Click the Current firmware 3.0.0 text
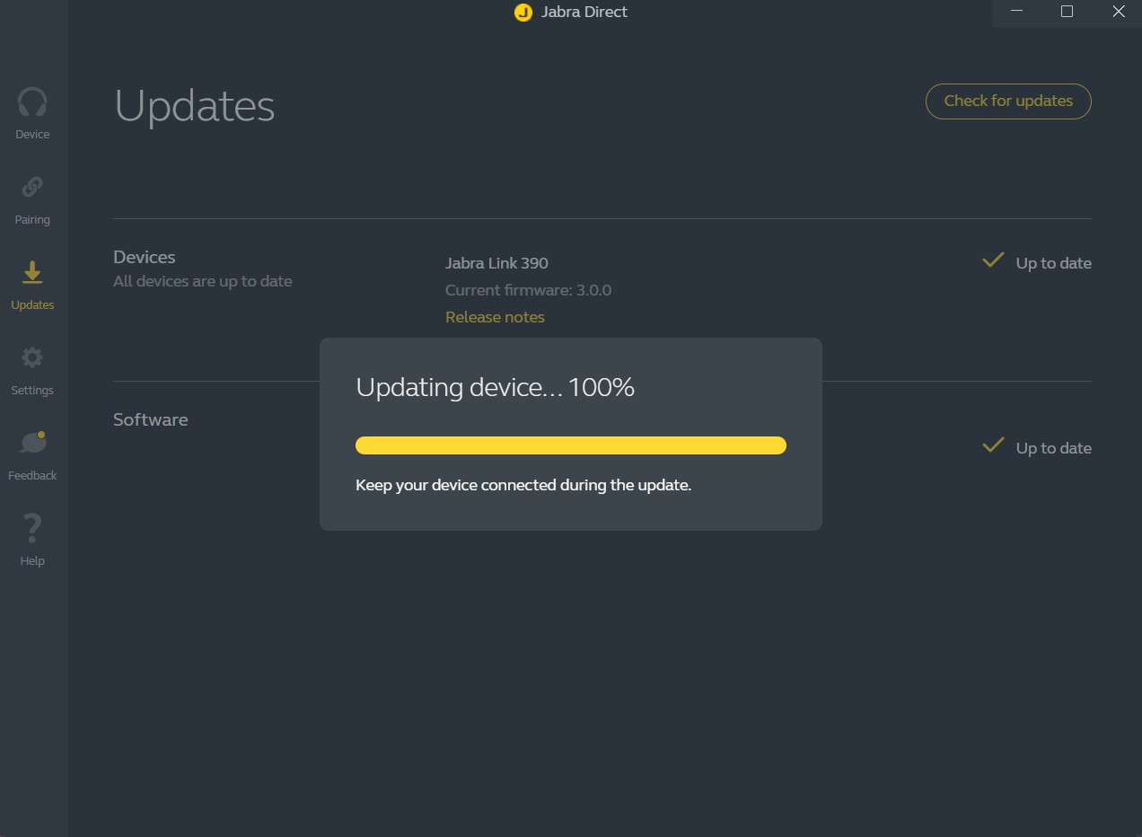Viewport: 1142px width, 837px height. tap(528, 290)
